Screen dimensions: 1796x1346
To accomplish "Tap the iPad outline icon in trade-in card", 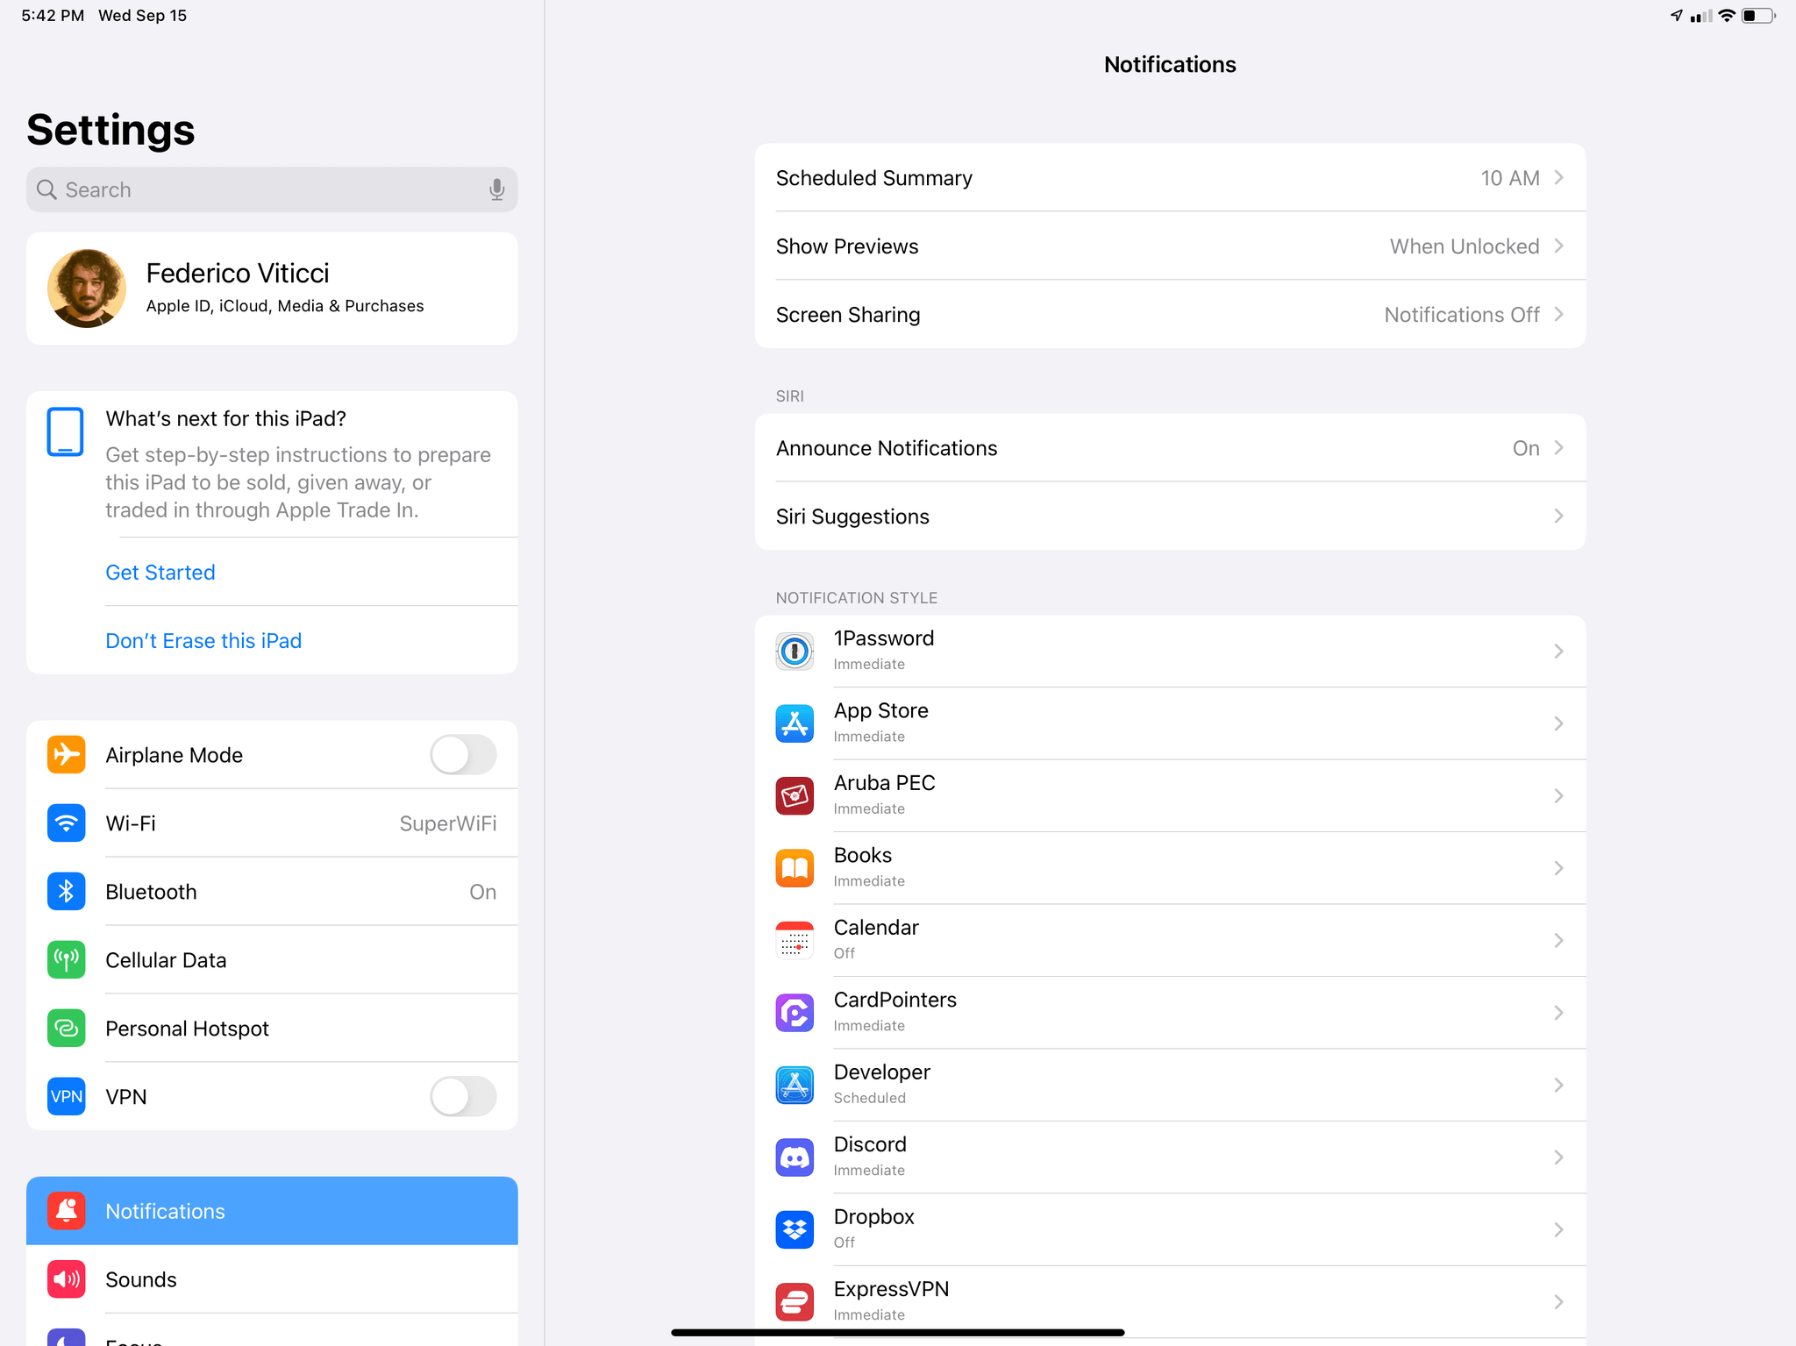I will [x=65, y=431].
